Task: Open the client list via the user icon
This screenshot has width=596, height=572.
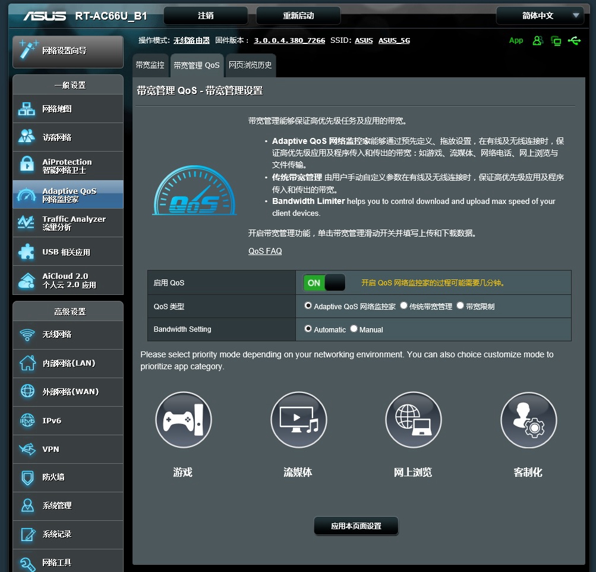Action: tap(537, 40)
